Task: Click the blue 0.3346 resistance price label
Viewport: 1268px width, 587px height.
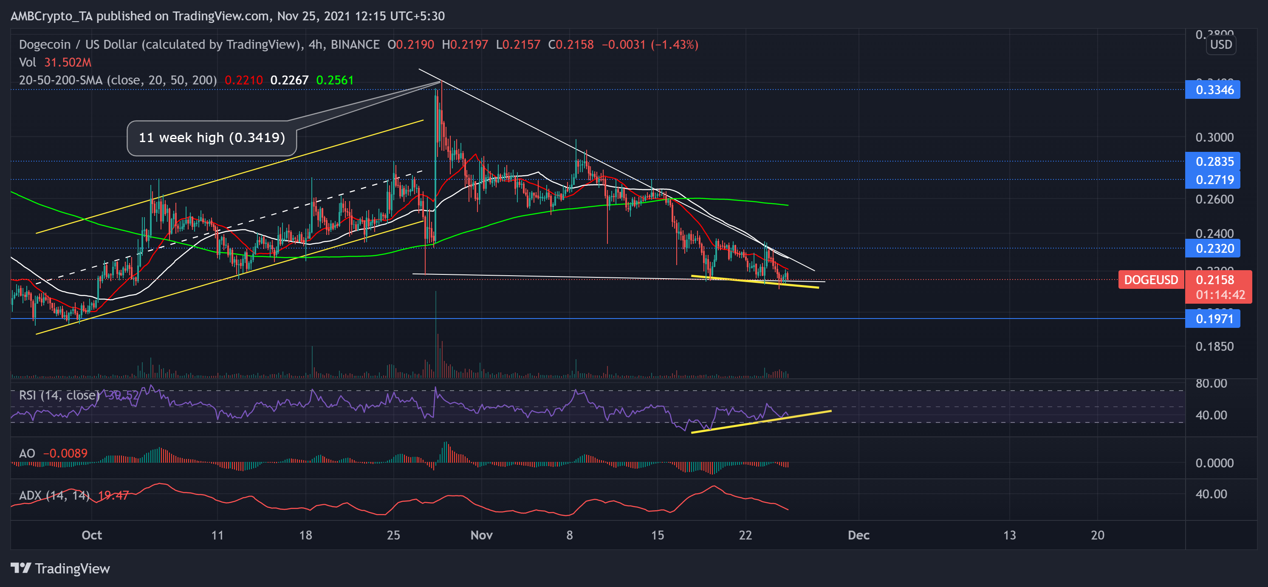Action: pyautogui.click(x=1213, y=90)
